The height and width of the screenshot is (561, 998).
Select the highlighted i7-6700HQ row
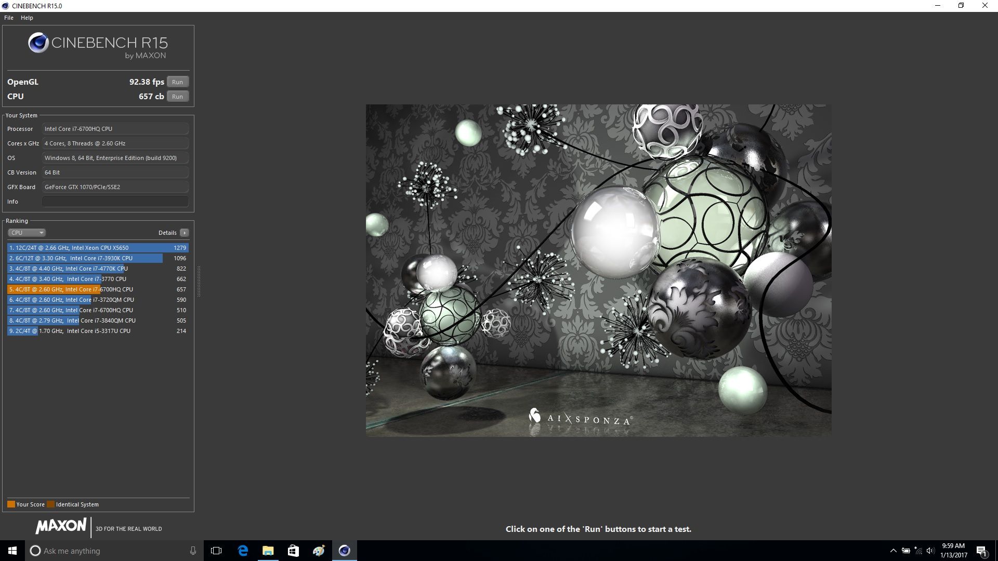[96, 289]
